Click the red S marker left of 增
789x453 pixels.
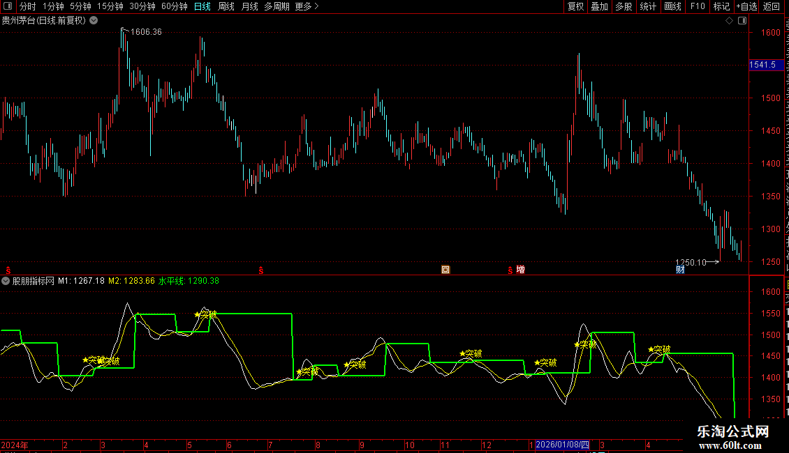coord(510,270)
